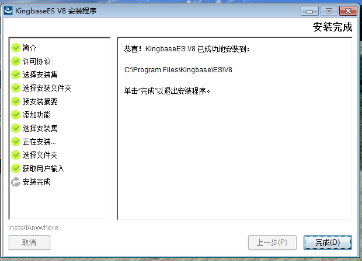The height and width of the screenshot is (261, 362).
Task: Click 完成(D) button to exit installer
Action: point(328,242)
